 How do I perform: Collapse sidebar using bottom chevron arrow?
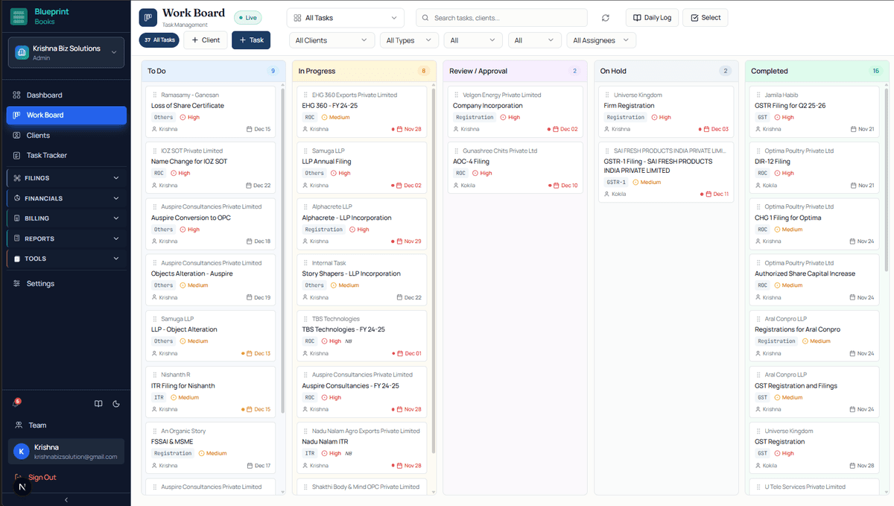[66, 500]
